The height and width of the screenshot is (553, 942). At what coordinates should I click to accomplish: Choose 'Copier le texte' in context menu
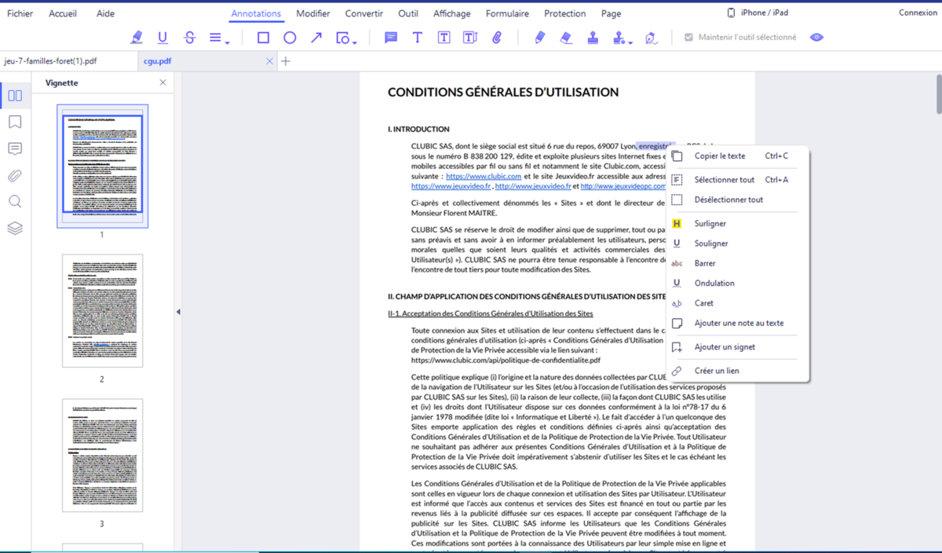(737, 156)
